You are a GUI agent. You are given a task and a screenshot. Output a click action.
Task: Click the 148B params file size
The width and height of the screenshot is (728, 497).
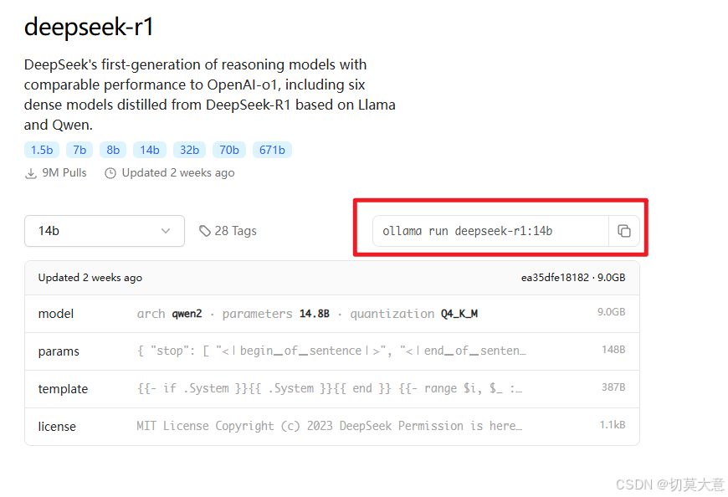pyautogui.click(x=613, y=350)
